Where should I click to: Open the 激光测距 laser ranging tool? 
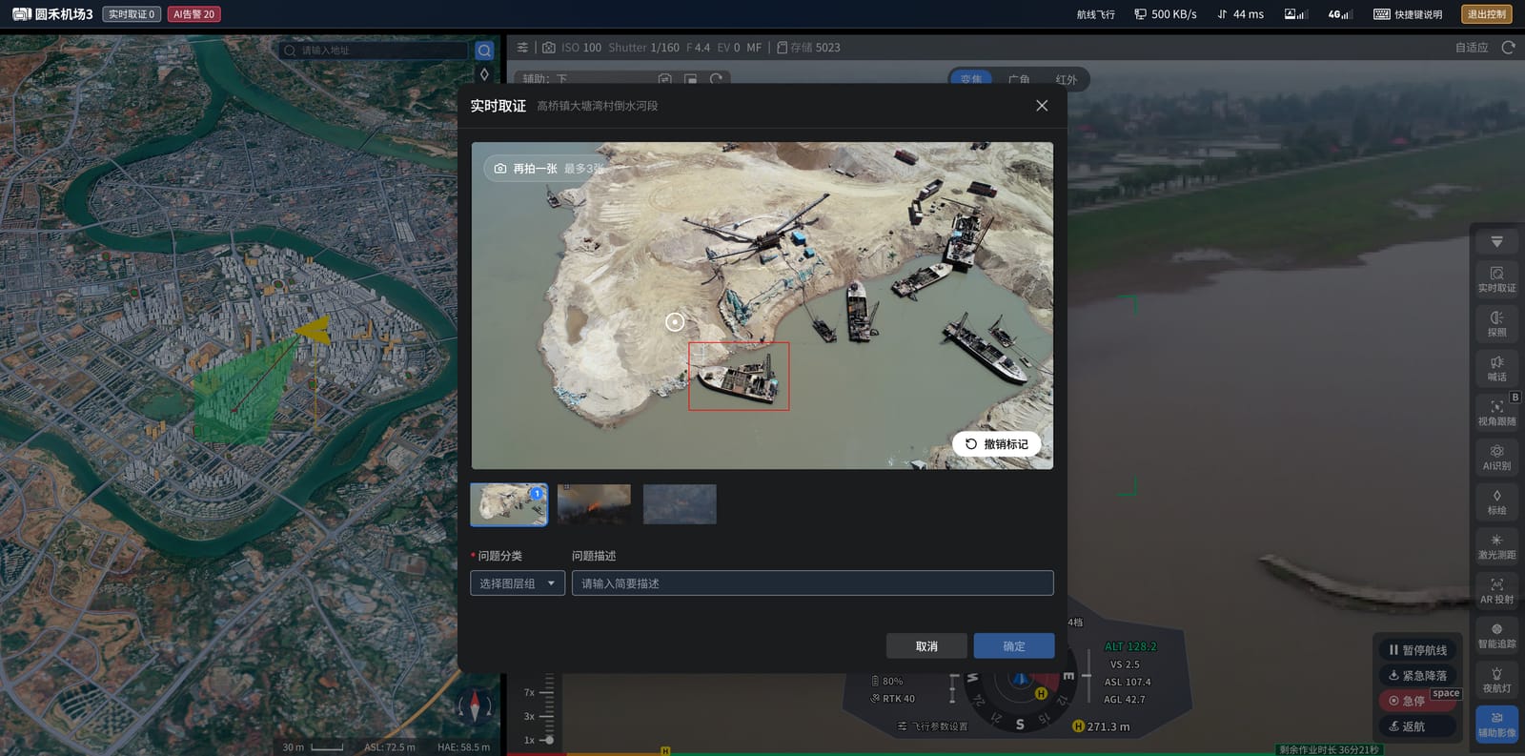pos(1496,546)
